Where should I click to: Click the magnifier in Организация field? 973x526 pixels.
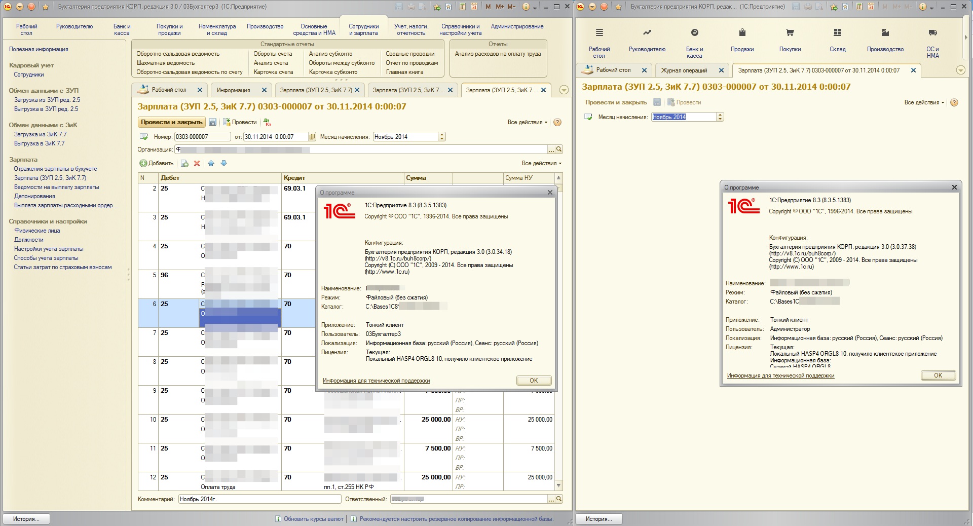point(559,149)
